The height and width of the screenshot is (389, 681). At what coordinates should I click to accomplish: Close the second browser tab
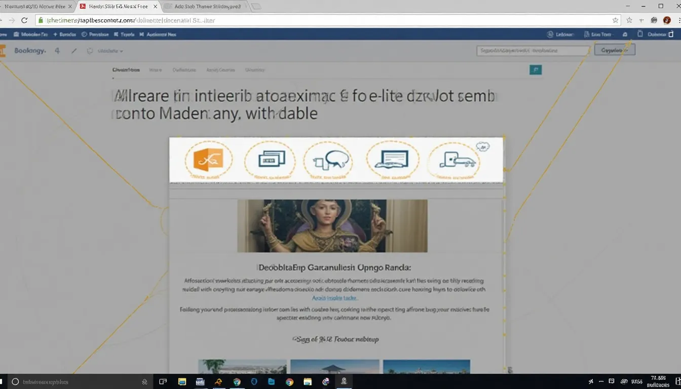pos(156,7)
